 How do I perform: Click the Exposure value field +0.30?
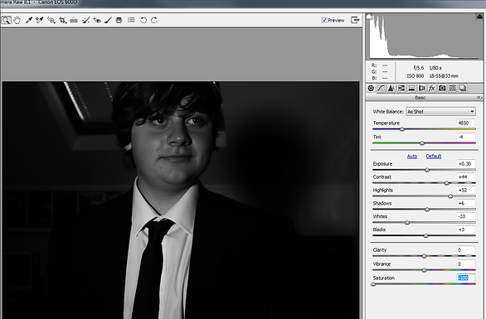click(466, 164)
